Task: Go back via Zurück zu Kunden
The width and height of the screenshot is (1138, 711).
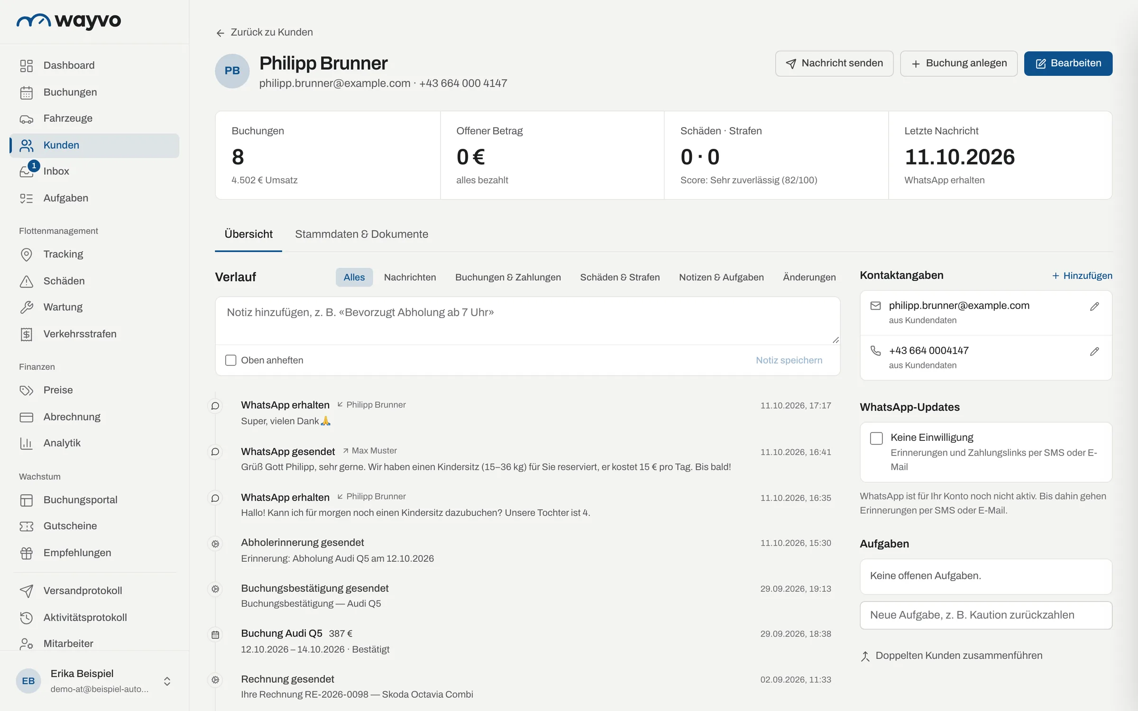Action: [264, 32]
